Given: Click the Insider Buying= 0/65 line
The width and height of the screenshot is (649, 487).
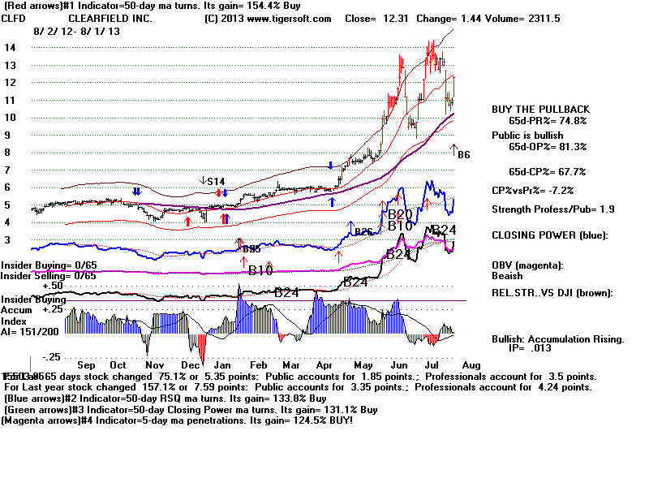Looking at the screenshot, I should pos(49,265).
